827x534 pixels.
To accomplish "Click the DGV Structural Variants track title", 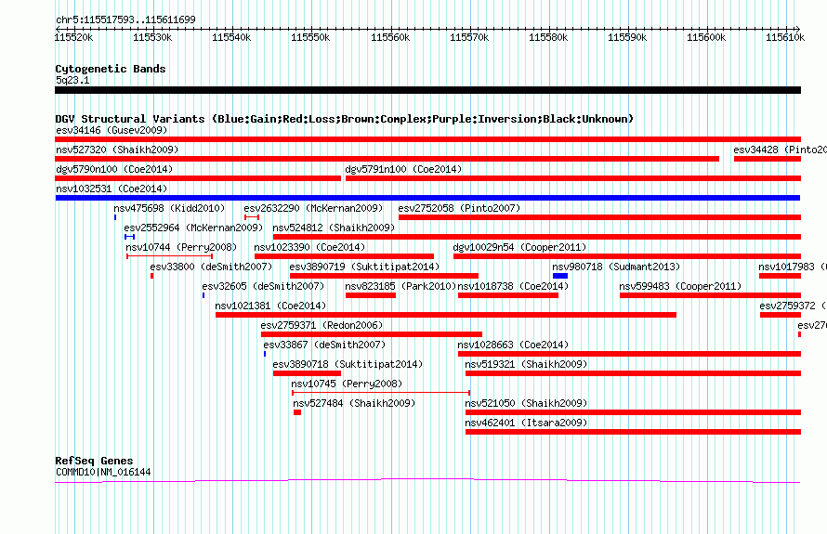I will pyautogui.click(x=345, y=119).
